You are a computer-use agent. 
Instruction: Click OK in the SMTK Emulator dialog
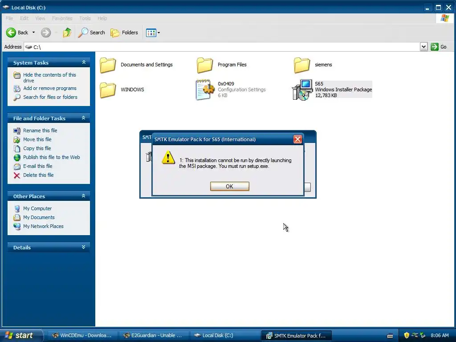tap(229, 187)
